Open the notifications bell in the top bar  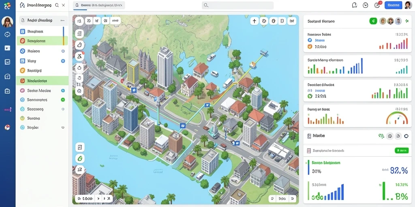pyautogui.click(x=354, y=5)
